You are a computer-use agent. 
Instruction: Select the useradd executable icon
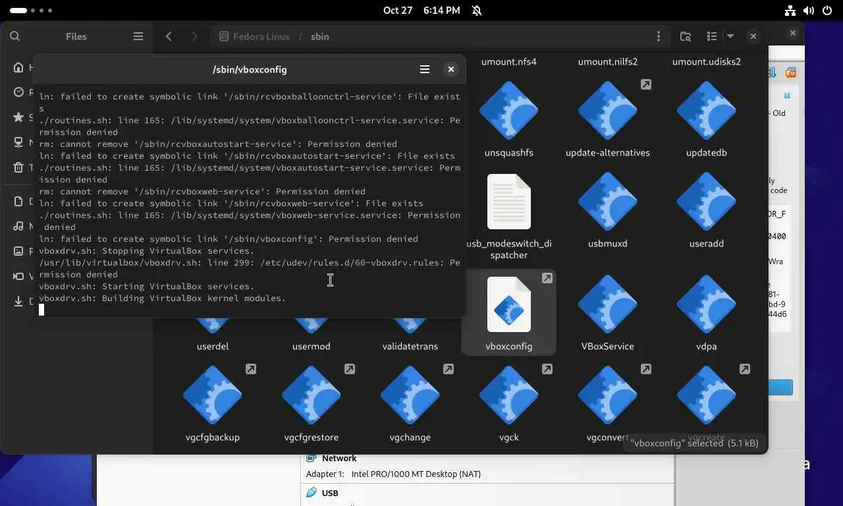click(707, 202)
